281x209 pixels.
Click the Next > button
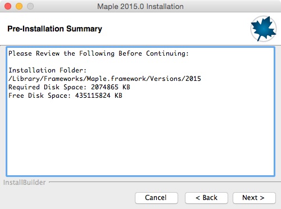click(254, 198)
